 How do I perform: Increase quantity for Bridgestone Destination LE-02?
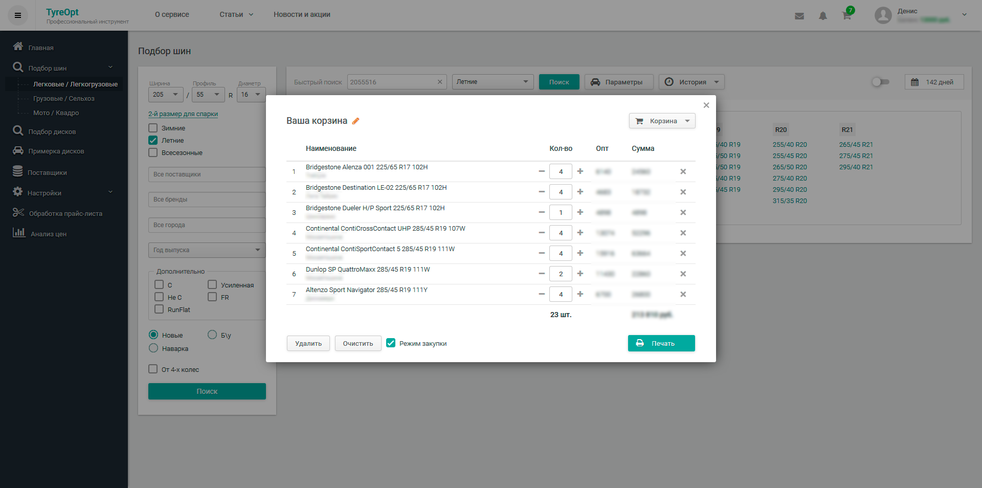click(580, 192)
